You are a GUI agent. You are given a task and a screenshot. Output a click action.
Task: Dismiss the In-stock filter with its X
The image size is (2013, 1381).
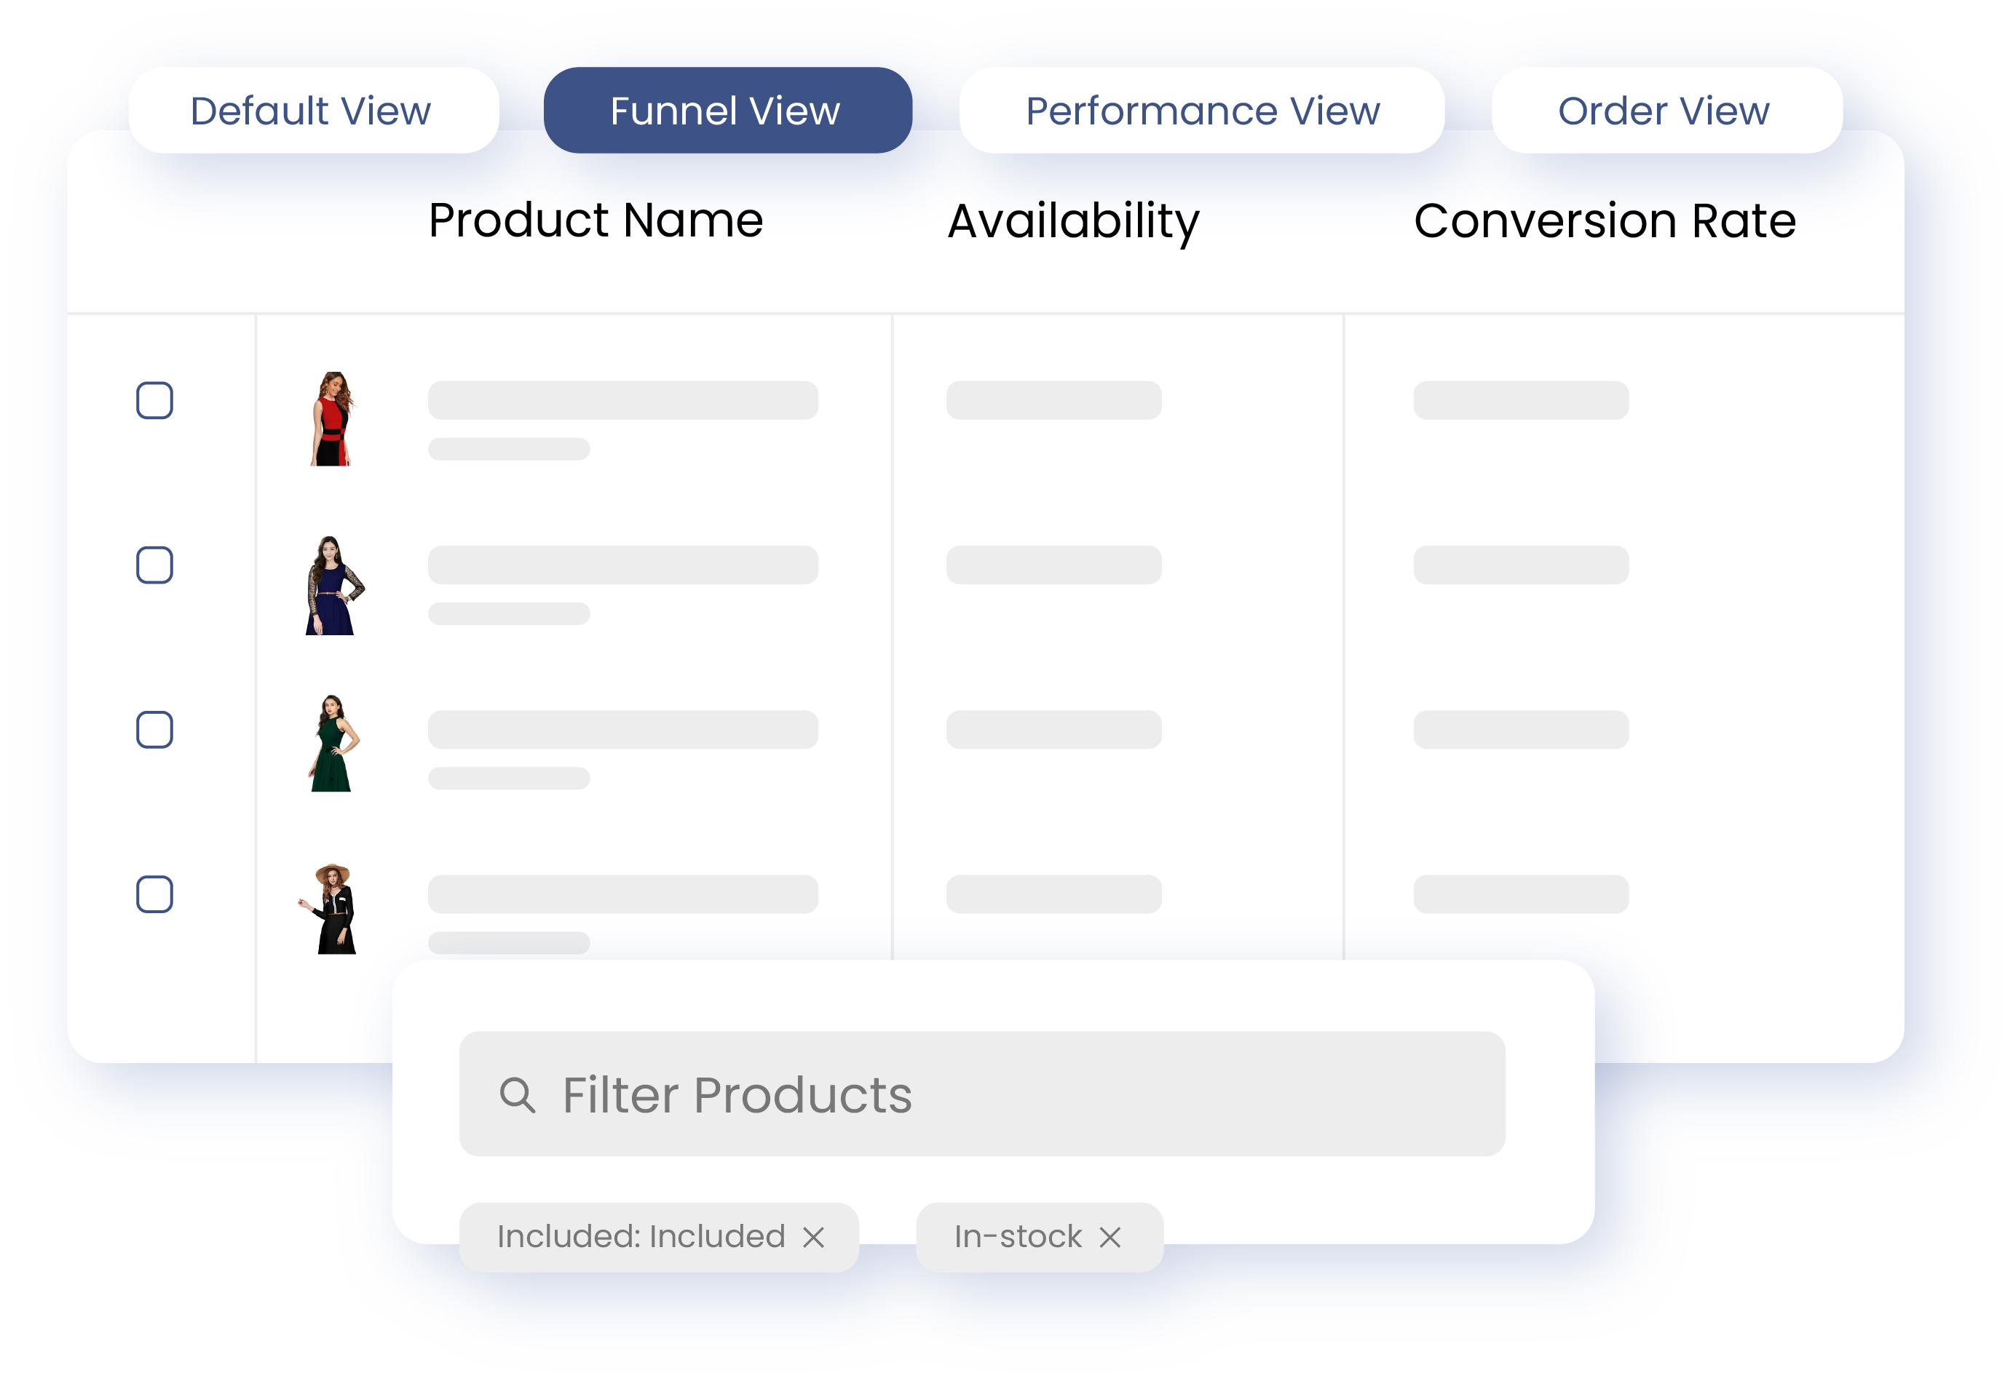pos(1111,1237)
